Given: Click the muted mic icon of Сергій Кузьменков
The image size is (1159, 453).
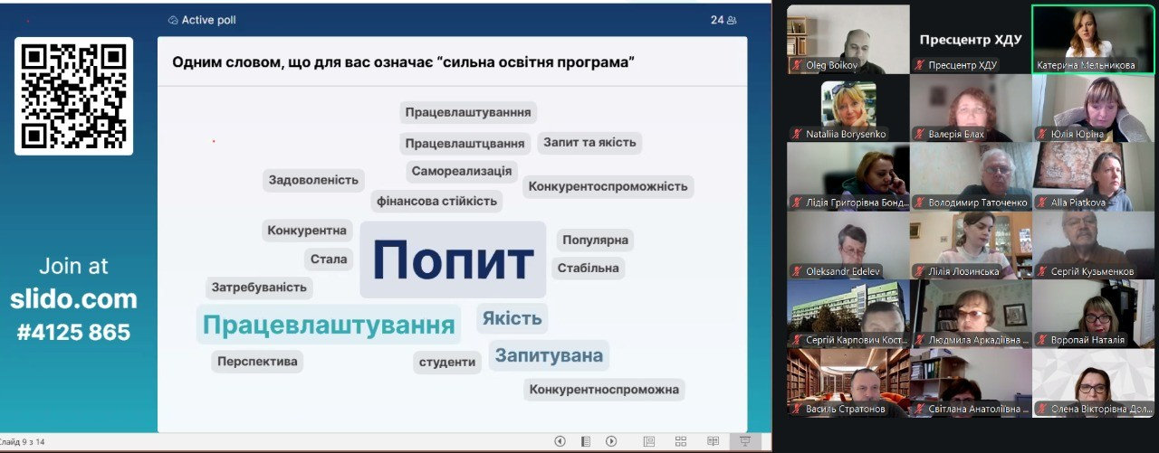Looking at the screenshot, I should coord(1042,271).
